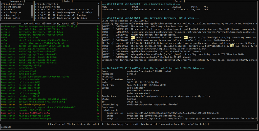Select the cert-manager namespace radio option

[13, 7]
